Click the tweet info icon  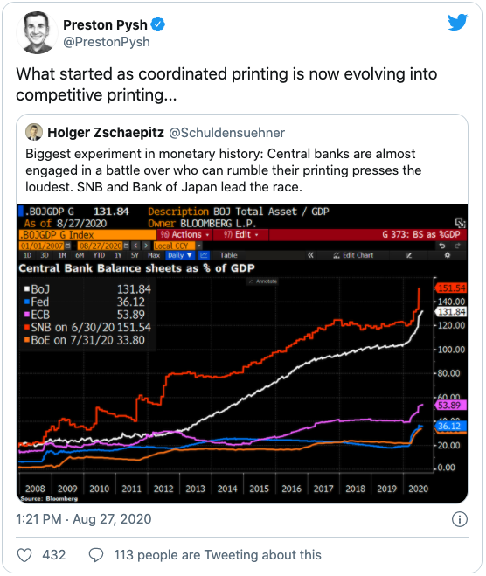459,519
